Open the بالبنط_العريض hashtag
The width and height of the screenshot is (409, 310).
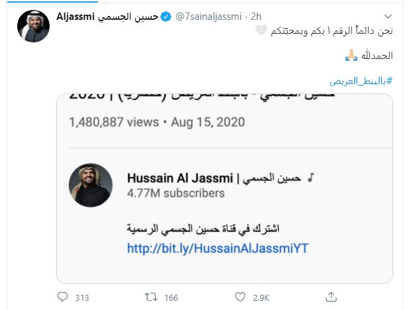pos(361,80)
